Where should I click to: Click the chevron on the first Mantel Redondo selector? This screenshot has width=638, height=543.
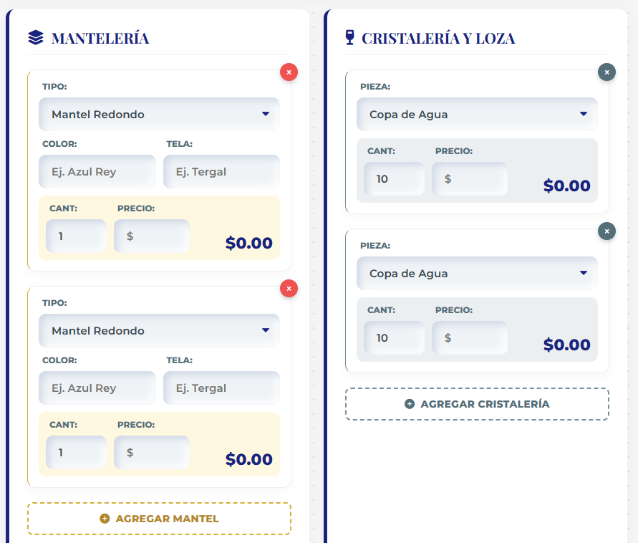click(x=266, y=114)
